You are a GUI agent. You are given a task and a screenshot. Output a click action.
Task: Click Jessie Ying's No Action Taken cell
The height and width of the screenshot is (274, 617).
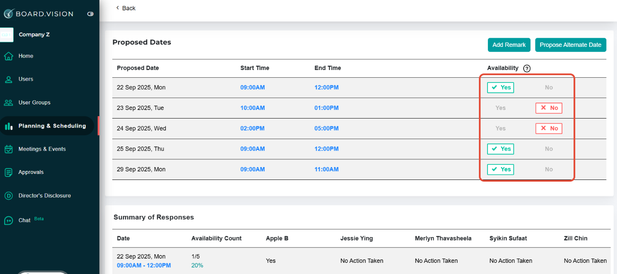(x=361, y=261)
